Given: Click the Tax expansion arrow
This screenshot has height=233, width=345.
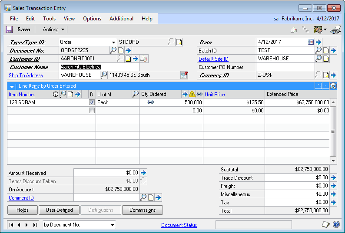Looking at the screenshot, I should [x=333, y=202].
